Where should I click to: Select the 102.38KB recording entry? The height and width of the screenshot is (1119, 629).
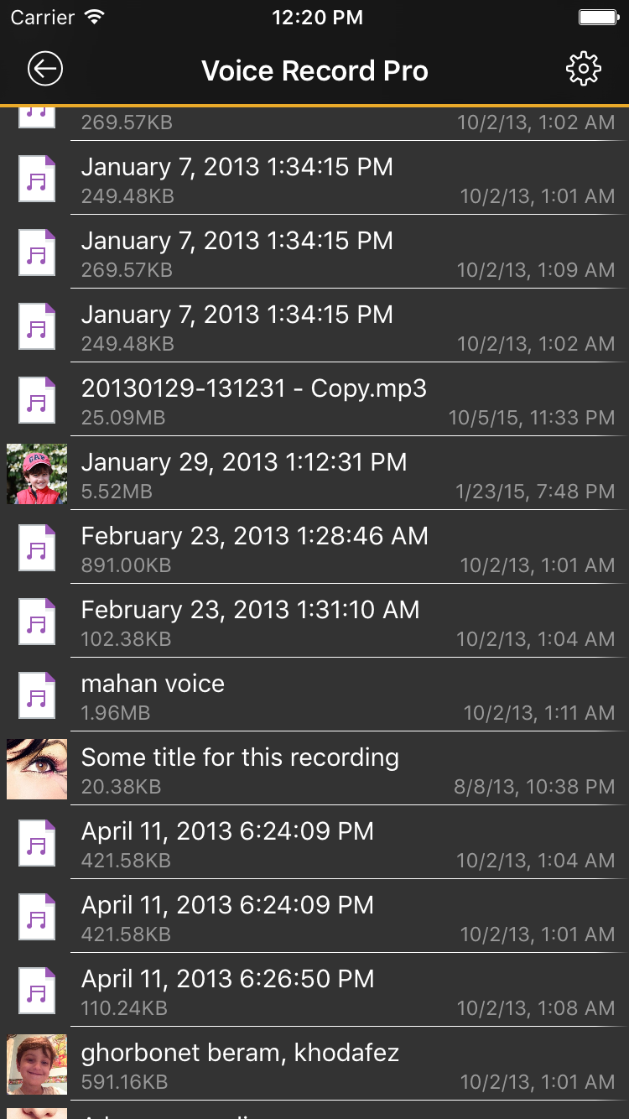pos(335,622)
